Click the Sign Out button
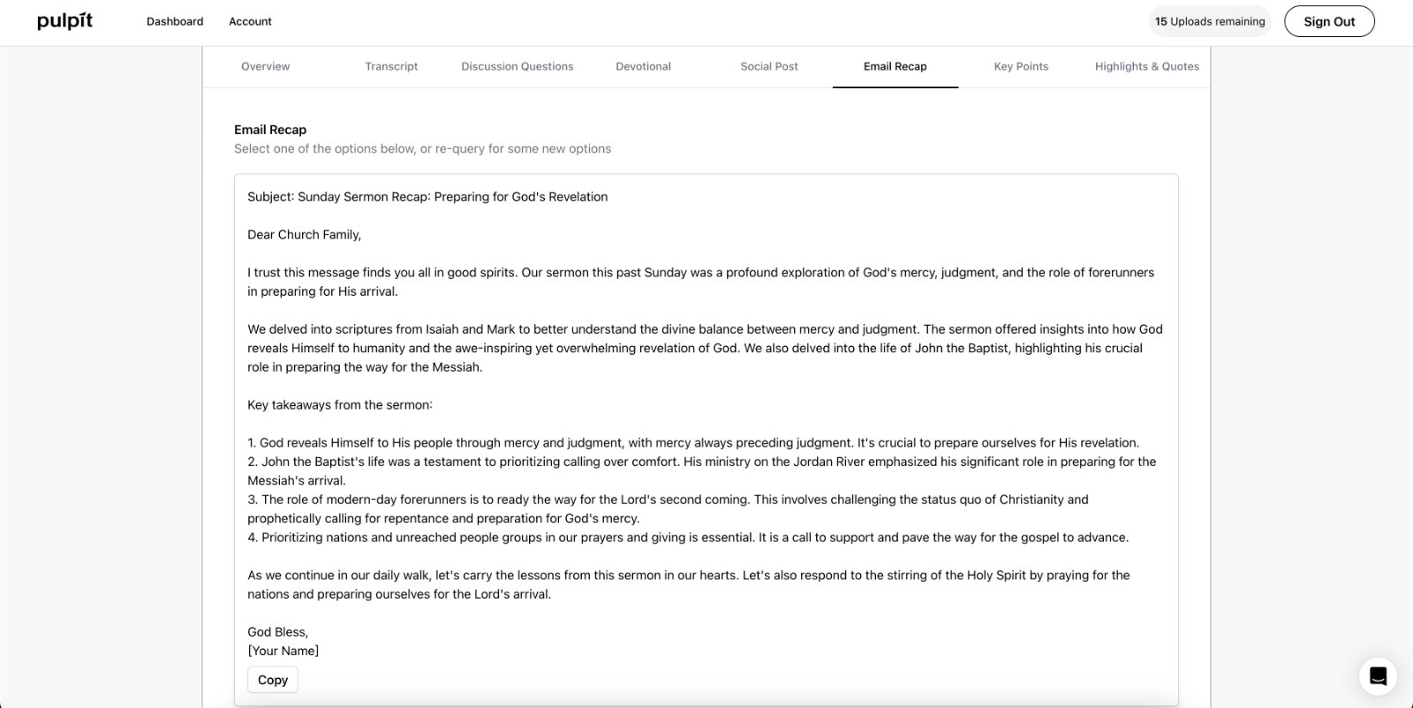1413x708 pixels. pyautogui.click(x=1329, y=21)
